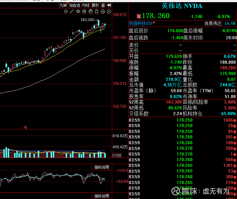
Task: Click the trade row with volume 588
Action: coord(182,160)
